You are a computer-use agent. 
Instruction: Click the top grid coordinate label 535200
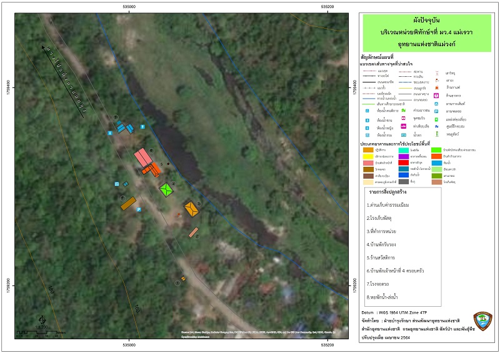click(327, 7)
